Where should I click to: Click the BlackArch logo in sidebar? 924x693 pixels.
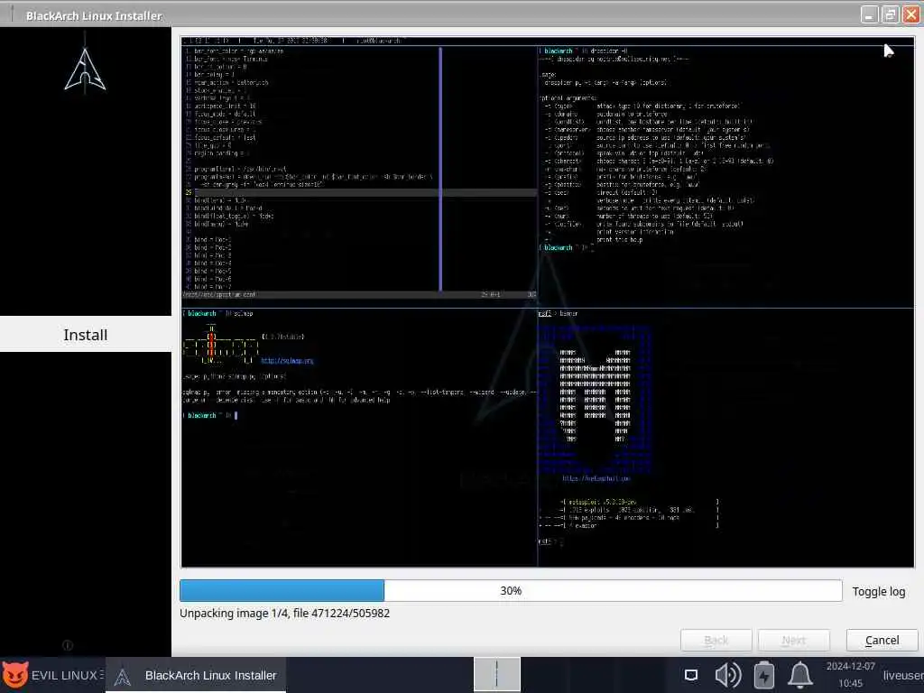85,69
